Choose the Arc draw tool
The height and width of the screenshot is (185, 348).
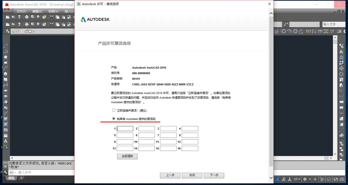[x=6, y=68]
